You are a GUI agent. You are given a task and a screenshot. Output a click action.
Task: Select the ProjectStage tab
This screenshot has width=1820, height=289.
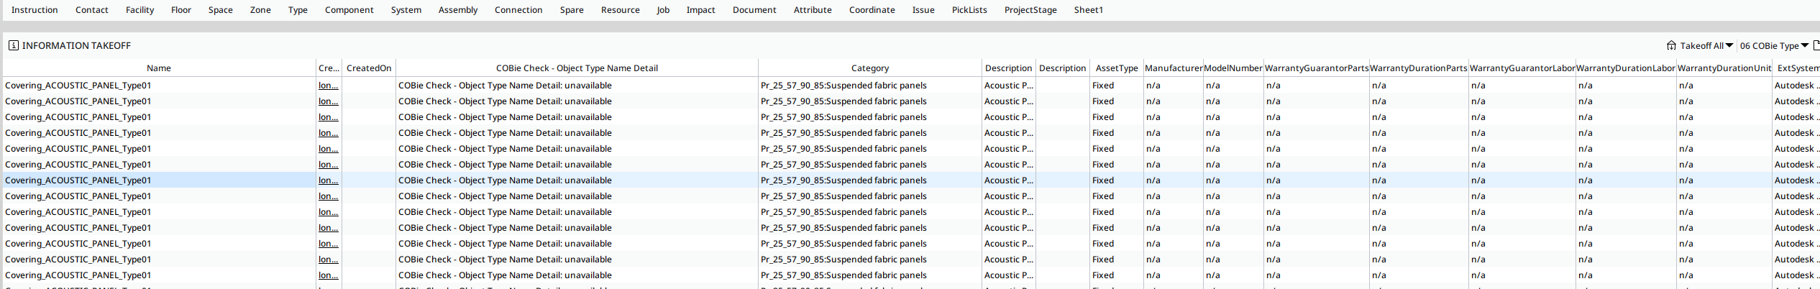click(x=1030, y=10)
